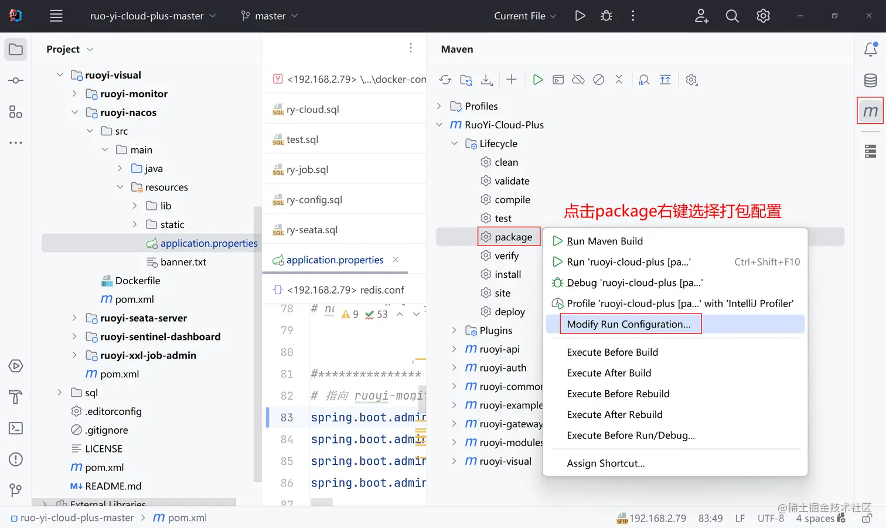This screenshot has width=886, height=528.
Task: Toggle Maven offline mode
Action: [578, 80]
